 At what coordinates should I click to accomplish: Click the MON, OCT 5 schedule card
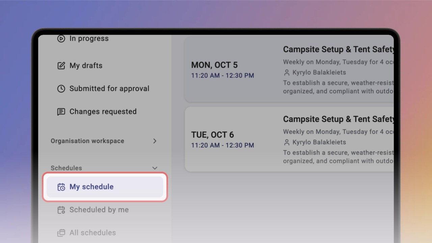point(289,69)
